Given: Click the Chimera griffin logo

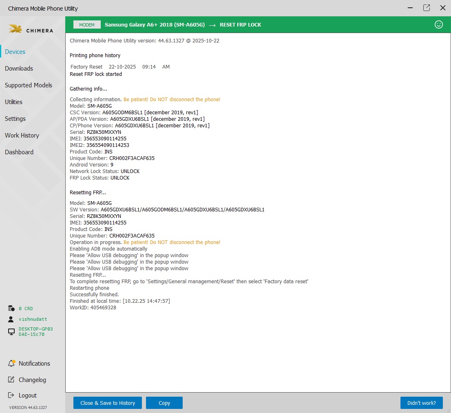Looking at the screenshot, I should point(15,29).
